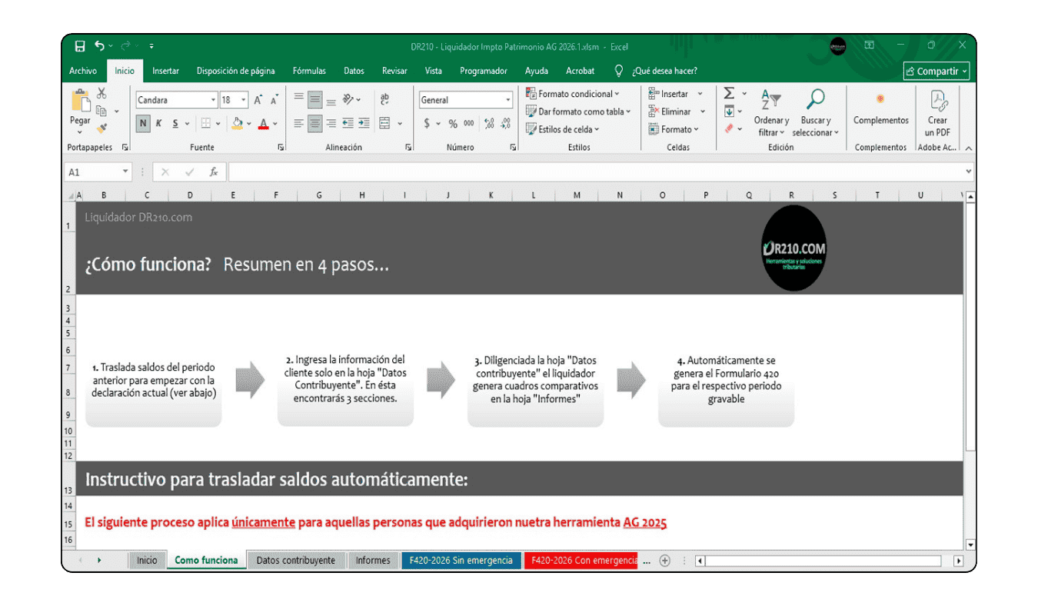The width and height of the screenshot is (1038, 606).
Task: Open the Candara font name dropdown
Action: tap(214, 99)
